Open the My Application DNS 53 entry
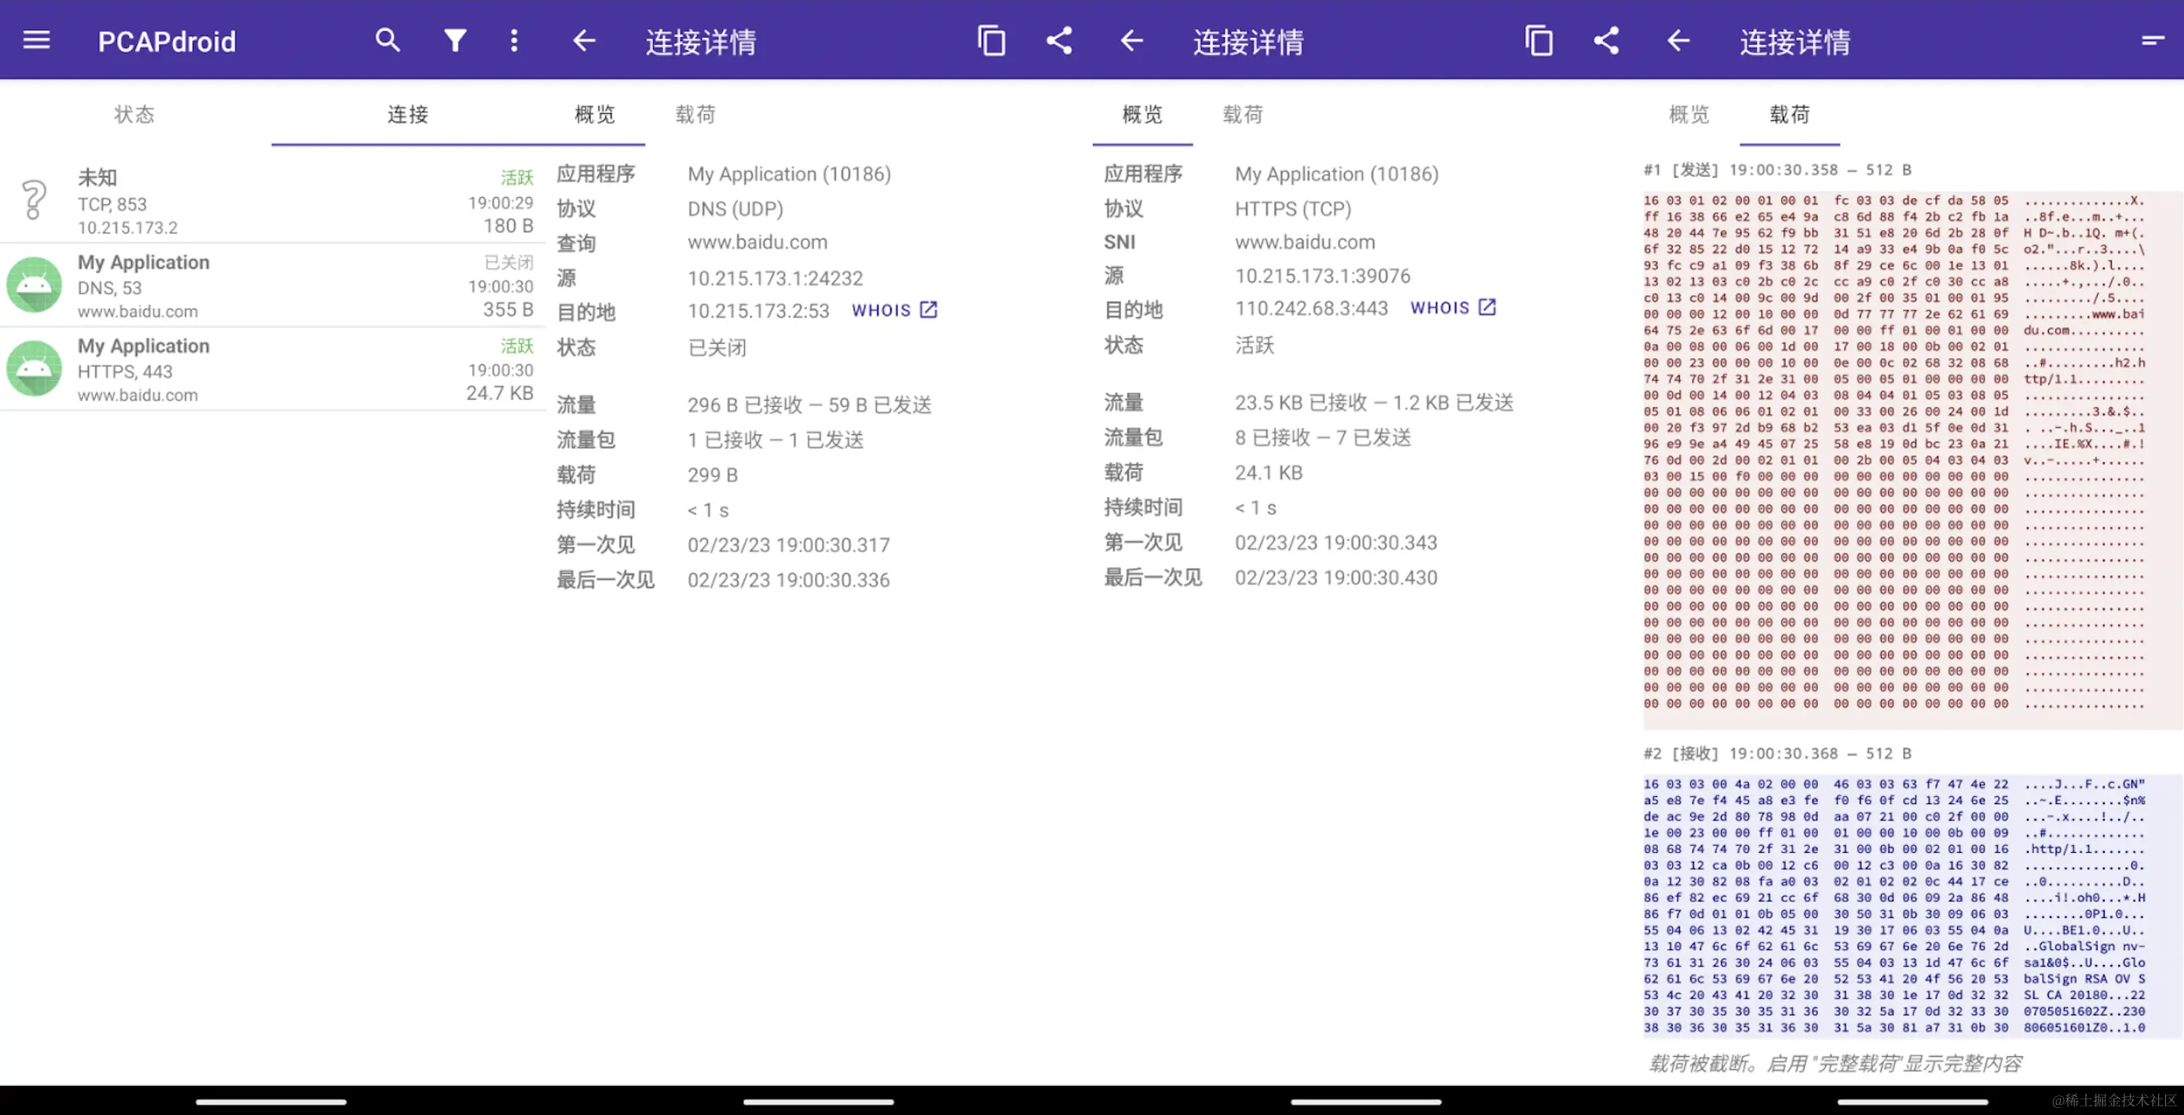This screenshot has width=2184, height=1115. tap(272, 286)
